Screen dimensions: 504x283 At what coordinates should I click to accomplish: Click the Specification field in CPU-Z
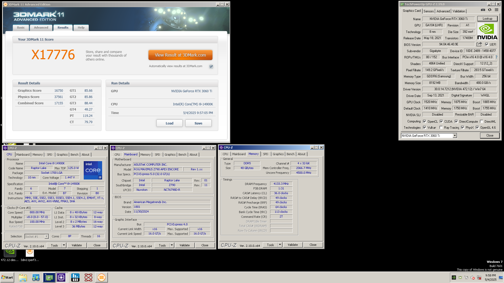[64, 184]
